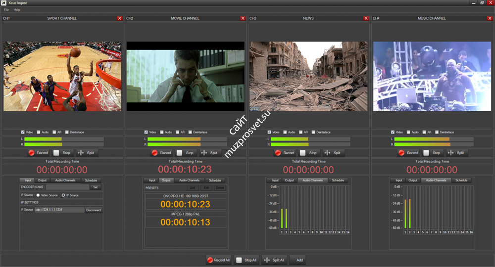The image size is (495, 267).
Task: Click audio channel 2 meter in CH4
Action: pyautogui.click(x=410, y=207)
